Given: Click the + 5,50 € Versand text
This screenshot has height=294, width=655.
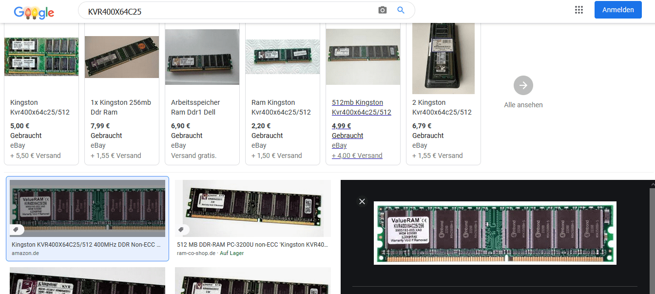Looking at the screenshot, I should [x=36, y=156].
